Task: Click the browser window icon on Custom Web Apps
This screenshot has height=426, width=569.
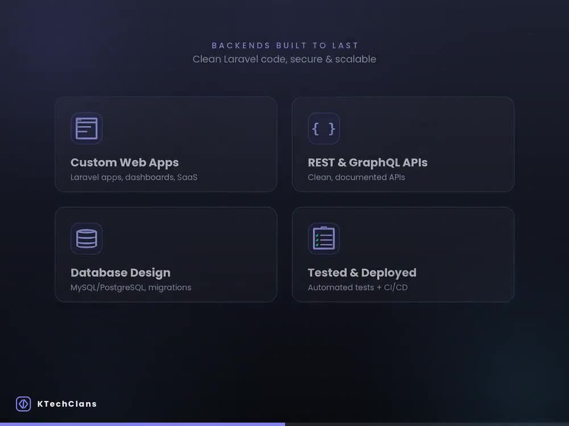Action: (86, 128)
